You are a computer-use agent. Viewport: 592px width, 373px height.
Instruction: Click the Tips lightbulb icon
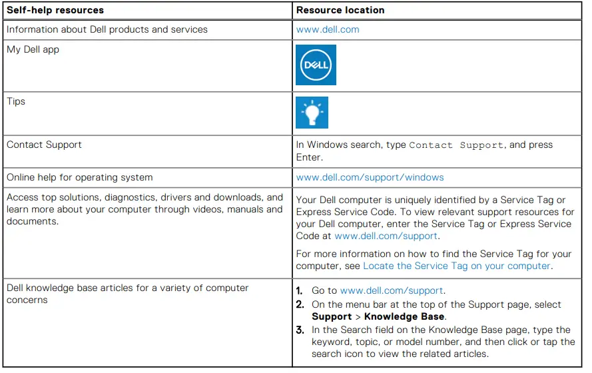click(312, 113)
